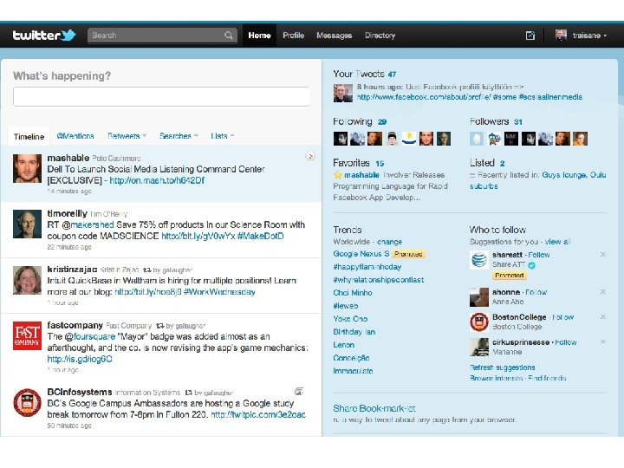Screen dimensions: 624x468
Task: Click @foursquare mention in fastcompany tweet
Action: point(89,336)
